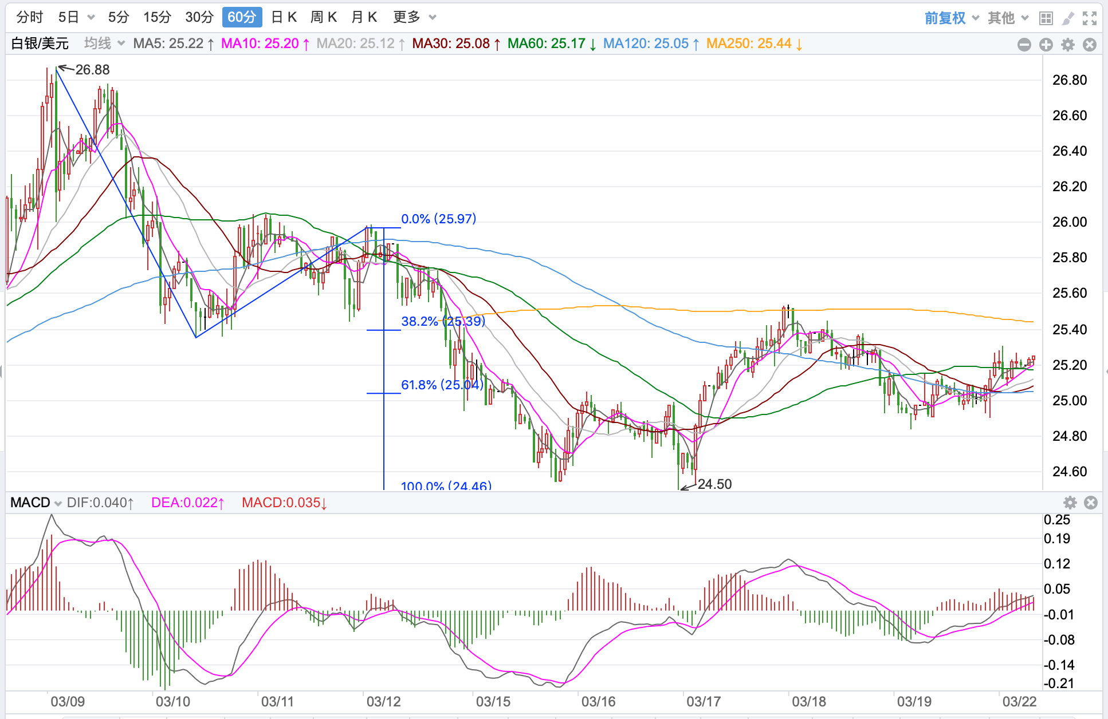Select the drawing brush tool

1068,18
